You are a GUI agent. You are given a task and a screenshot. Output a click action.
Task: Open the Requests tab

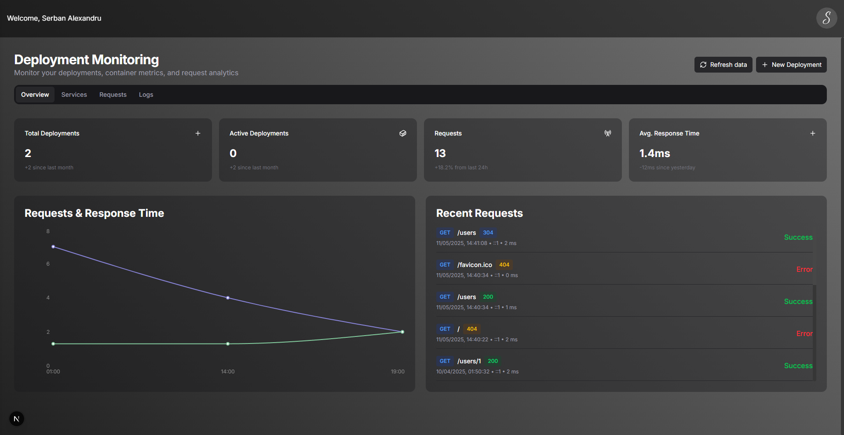pos(113,94)
